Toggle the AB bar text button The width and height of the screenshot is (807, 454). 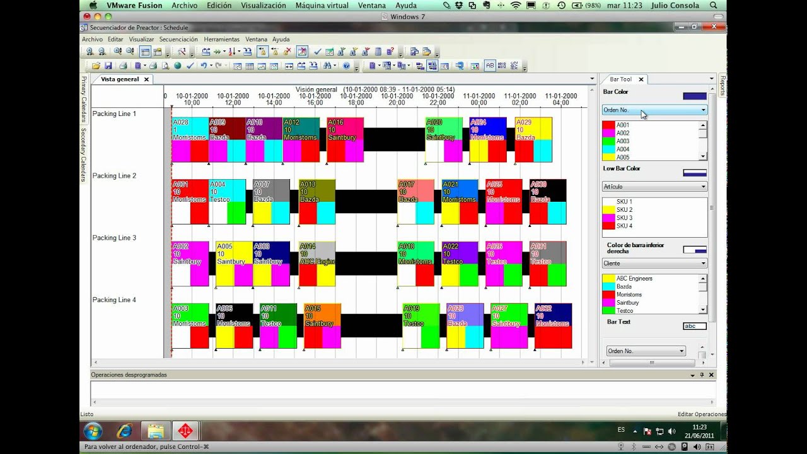pyautogui.click(x=490, y=66)
